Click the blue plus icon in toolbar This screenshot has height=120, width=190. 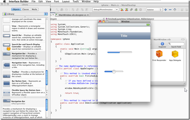coord(166,10)
